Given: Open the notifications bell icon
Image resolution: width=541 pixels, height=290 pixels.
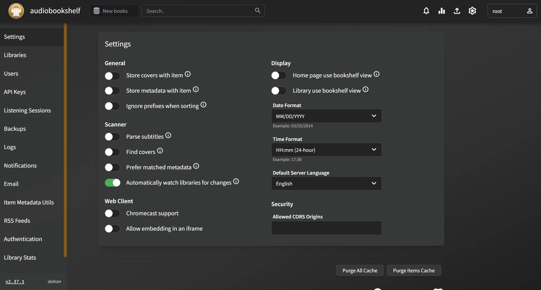Looking at the screenshot, I should (x=426, y=11).
